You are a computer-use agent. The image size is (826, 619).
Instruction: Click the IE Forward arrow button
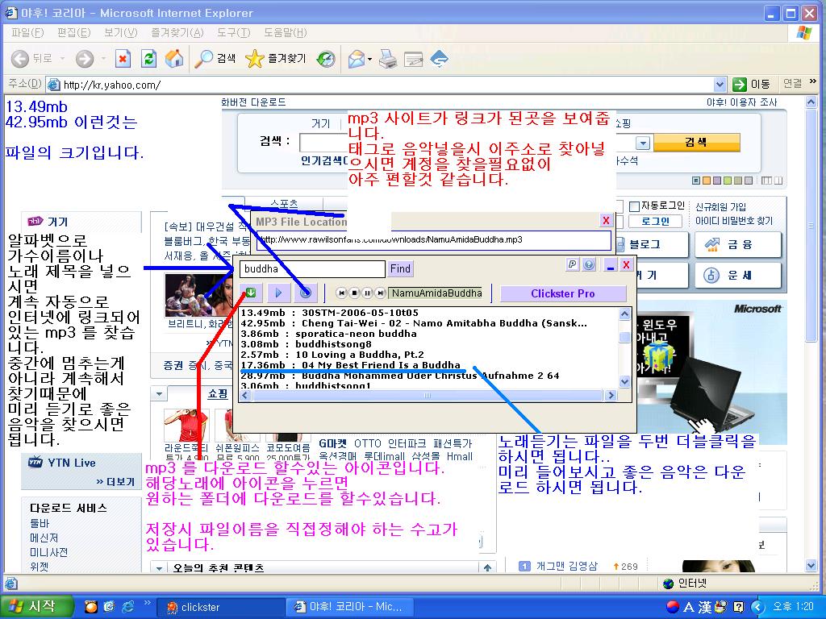[84, 58]
